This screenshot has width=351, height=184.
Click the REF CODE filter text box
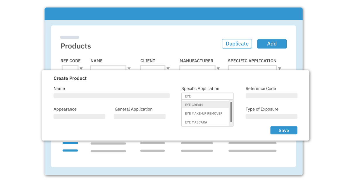coord(70,69)
